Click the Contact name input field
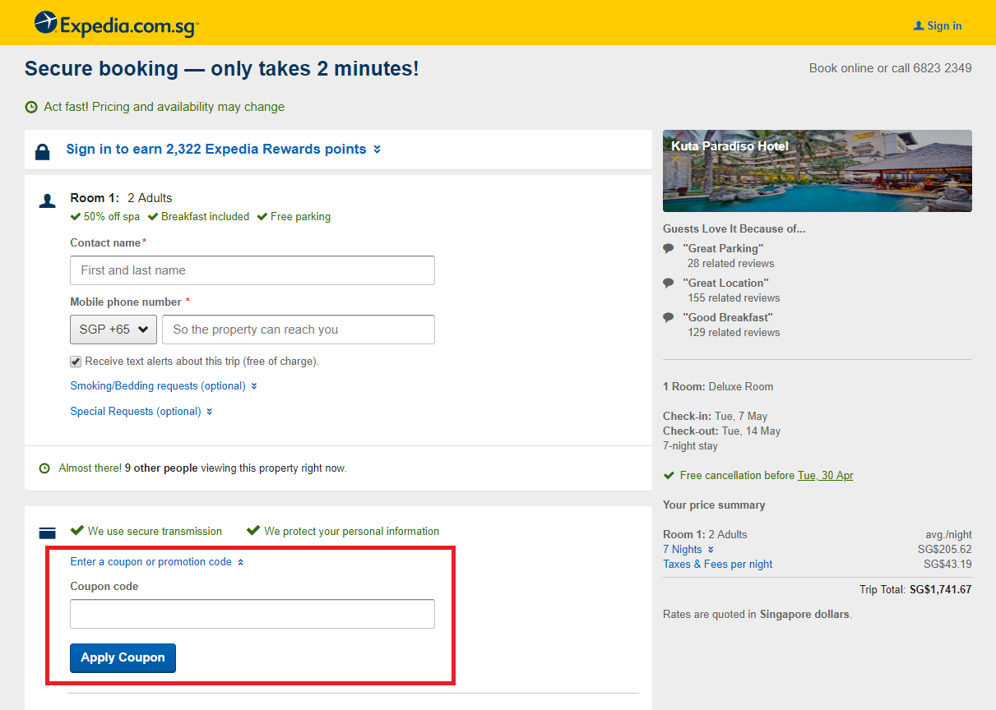This screenshot has width=996, height=710. [252, 270]
